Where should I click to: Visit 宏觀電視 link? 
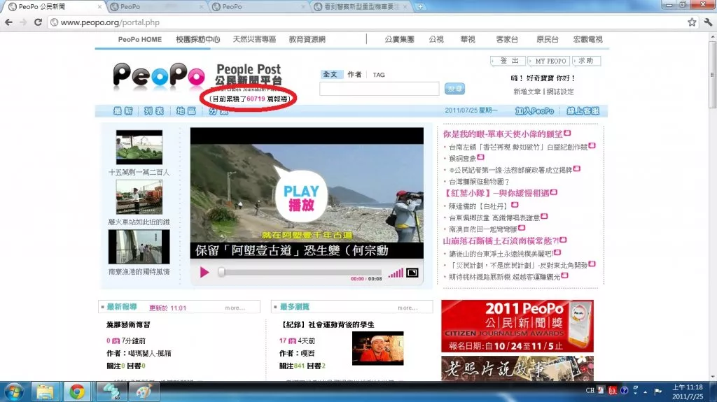(x=588, y=40)
